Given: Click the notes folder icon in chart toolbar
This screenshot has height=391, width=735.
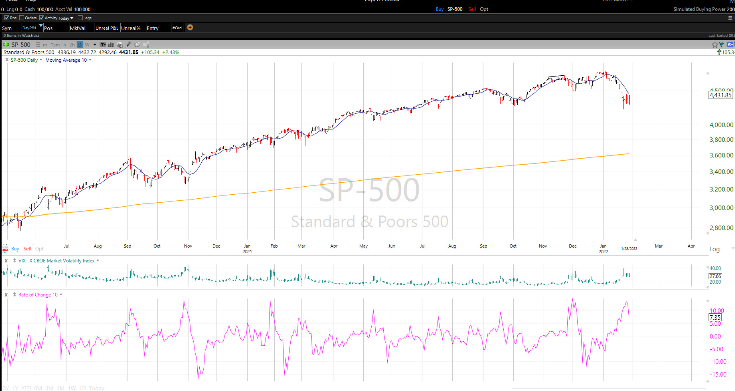Looking at the screenshot, I should click(x=137, y=44).
